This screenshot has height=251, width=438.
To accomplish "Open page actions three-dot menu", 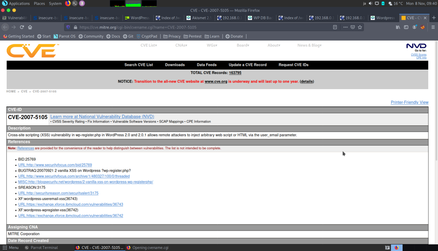I will (345, 27).
